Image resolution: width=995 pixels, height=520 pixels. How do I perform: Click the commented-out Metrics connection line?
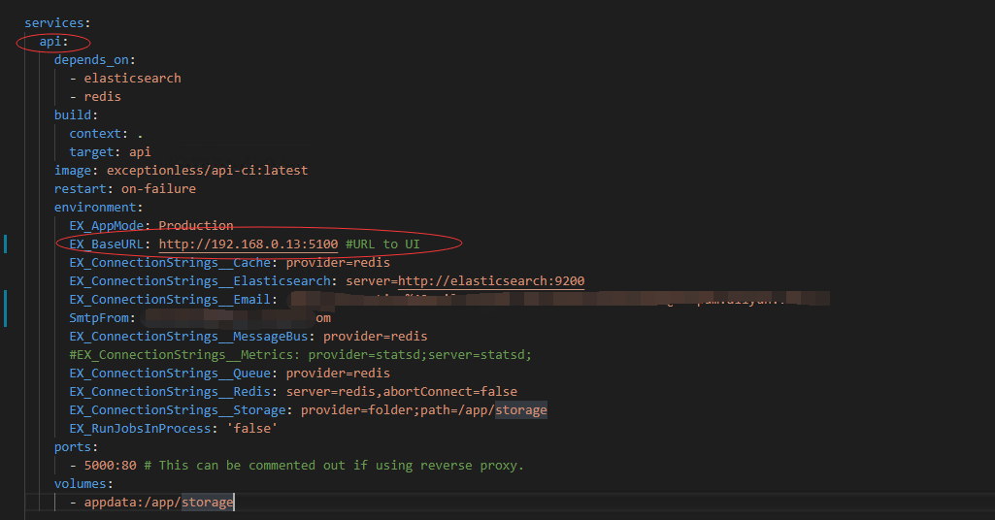300,354
